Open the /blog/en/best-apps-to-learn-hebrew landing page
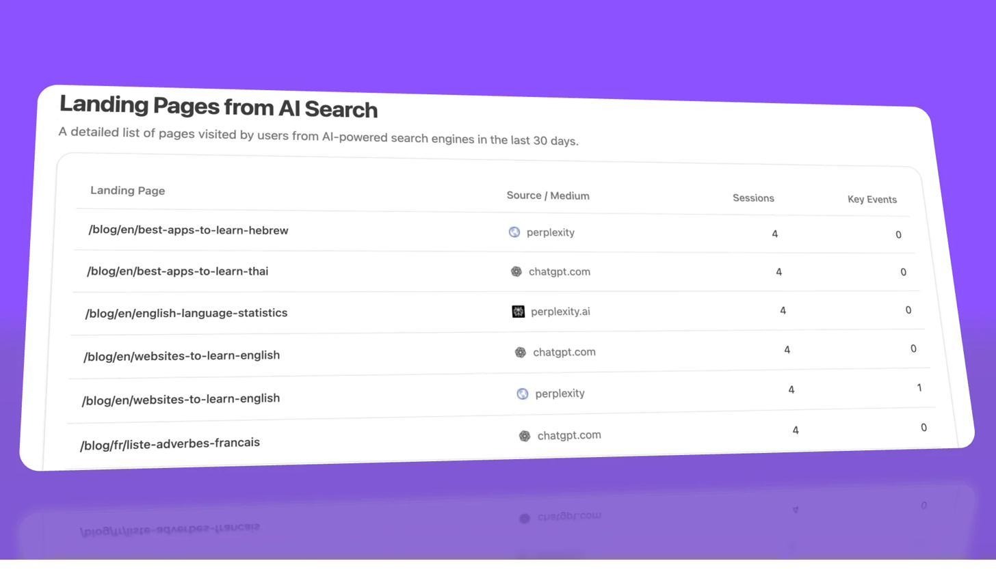996x574 pixels. tap(188, 230)
